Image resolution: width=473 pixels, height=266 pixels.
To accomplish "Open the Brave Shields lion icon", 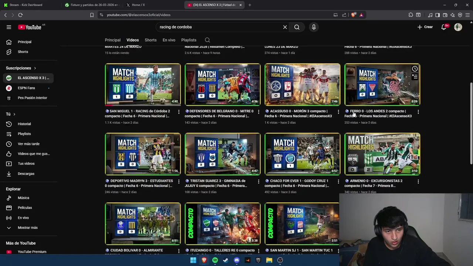I will [353, 15].
